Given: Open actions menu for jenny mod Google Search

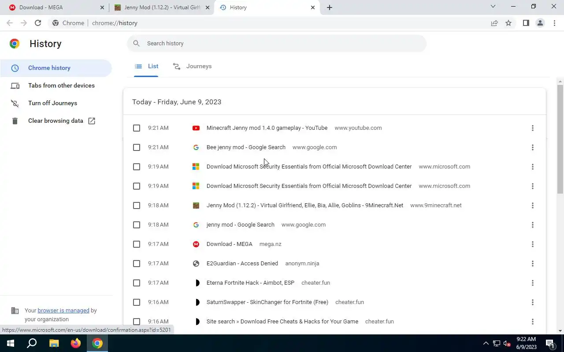Looking at the screenshot, I should (532, 225).
